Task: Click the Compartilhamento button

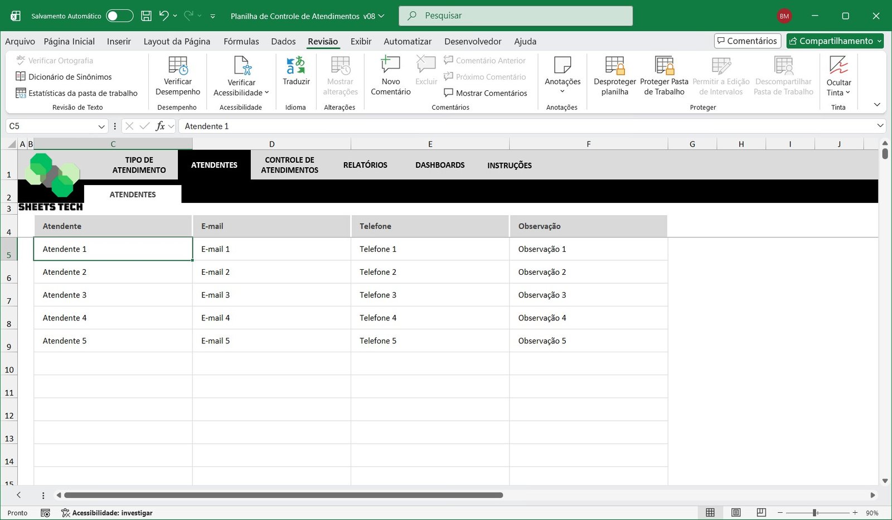Action: point(835,41)
